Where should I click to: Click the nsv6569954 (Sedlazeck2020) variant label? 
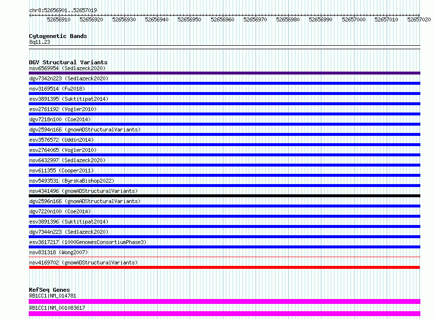[x=67, y=68]
